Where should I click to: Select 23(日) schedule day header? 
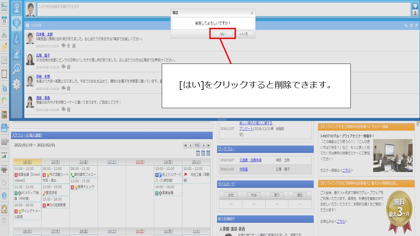click(x=140, y=162)
